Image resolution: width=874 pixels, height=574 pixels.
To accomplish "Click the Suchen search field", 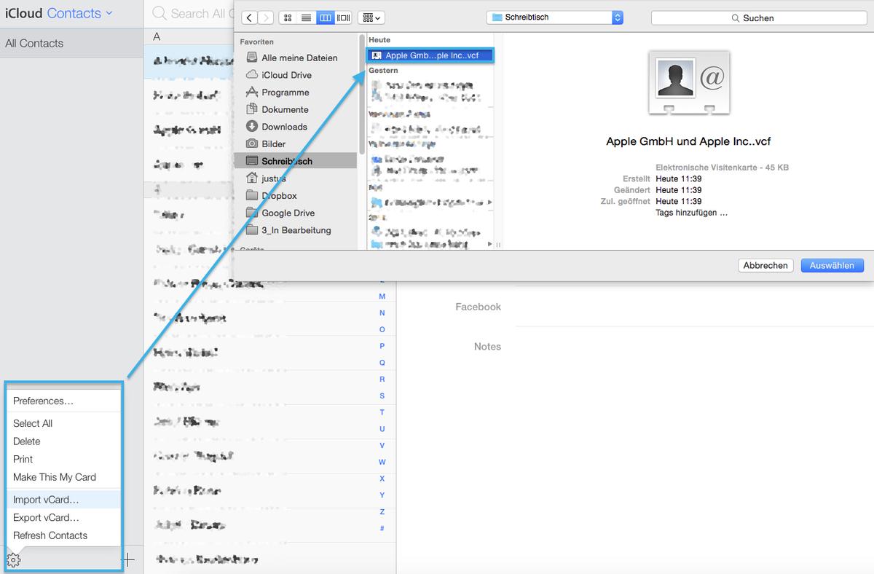I will point(757,17).
